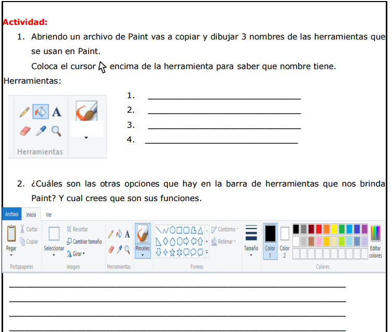
Task: Open the Archivo menu tab
Action: (11, 214)
